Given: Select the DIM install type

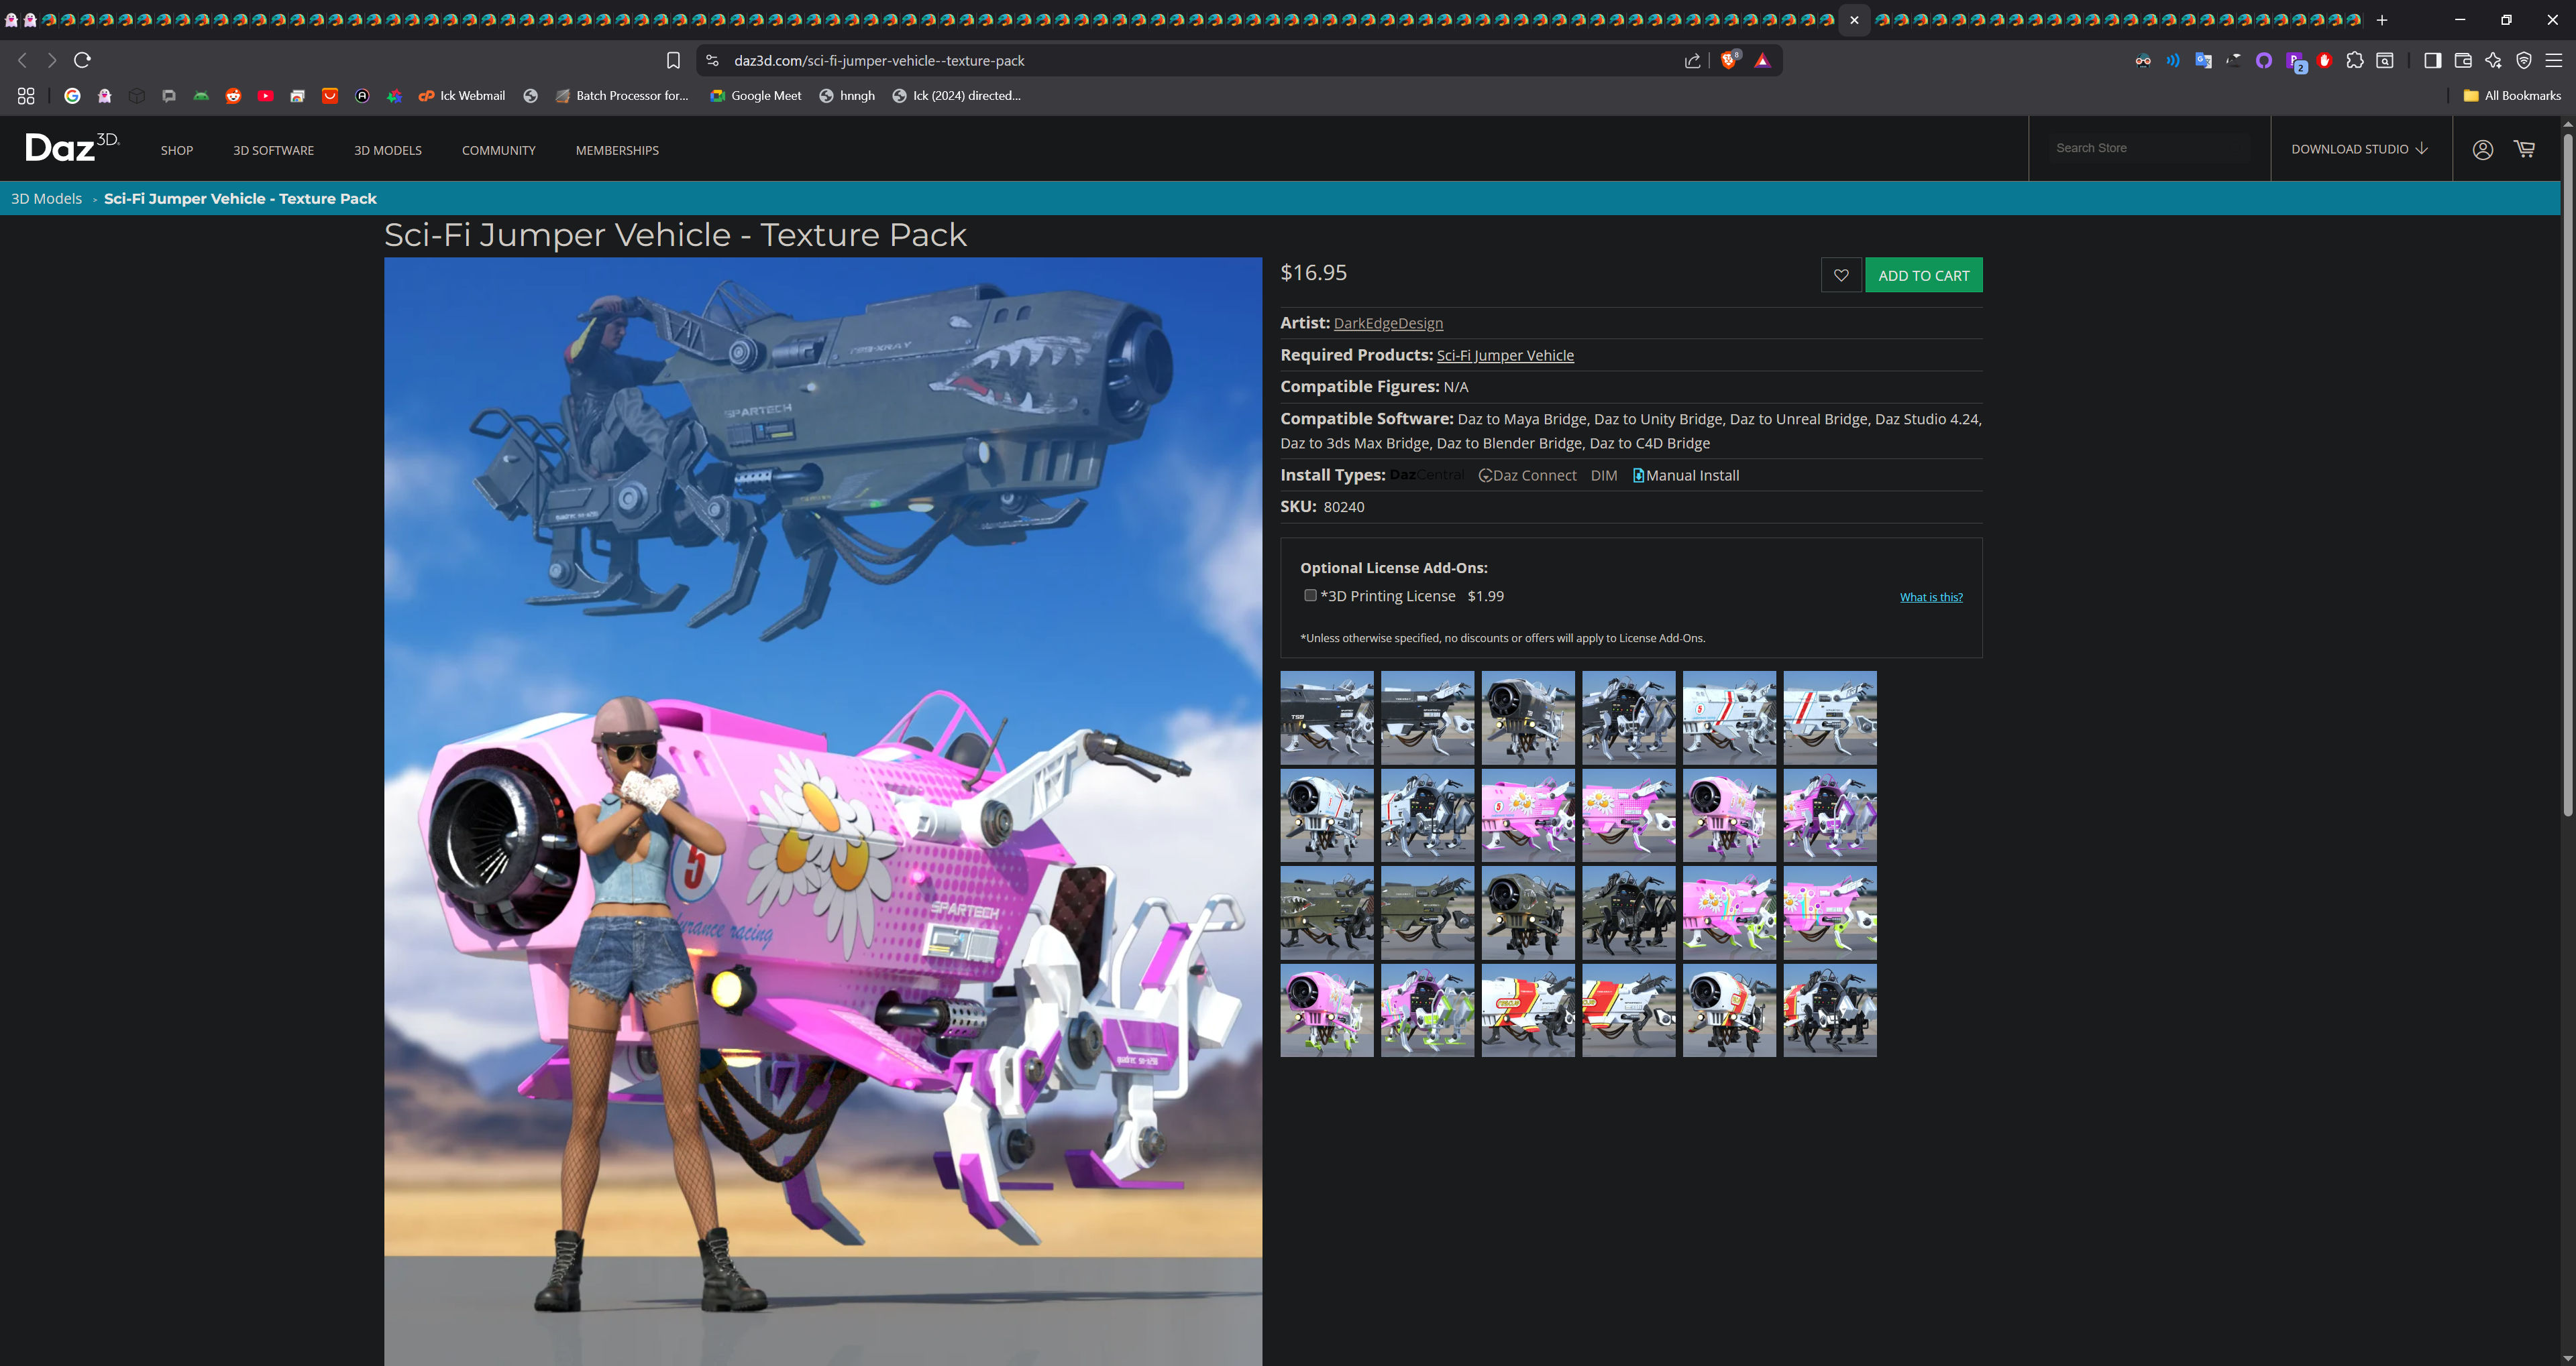Looking at the screenshot, I should 1604,476.
